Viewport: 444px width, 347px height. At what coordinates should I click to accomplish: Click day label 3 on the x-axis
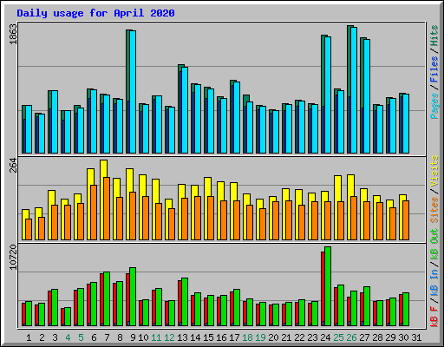pos(55,337)
